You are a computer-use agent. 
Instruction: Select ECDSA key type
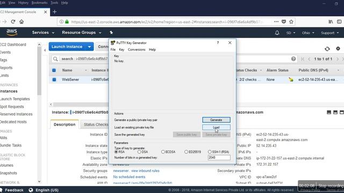point(163,152)
